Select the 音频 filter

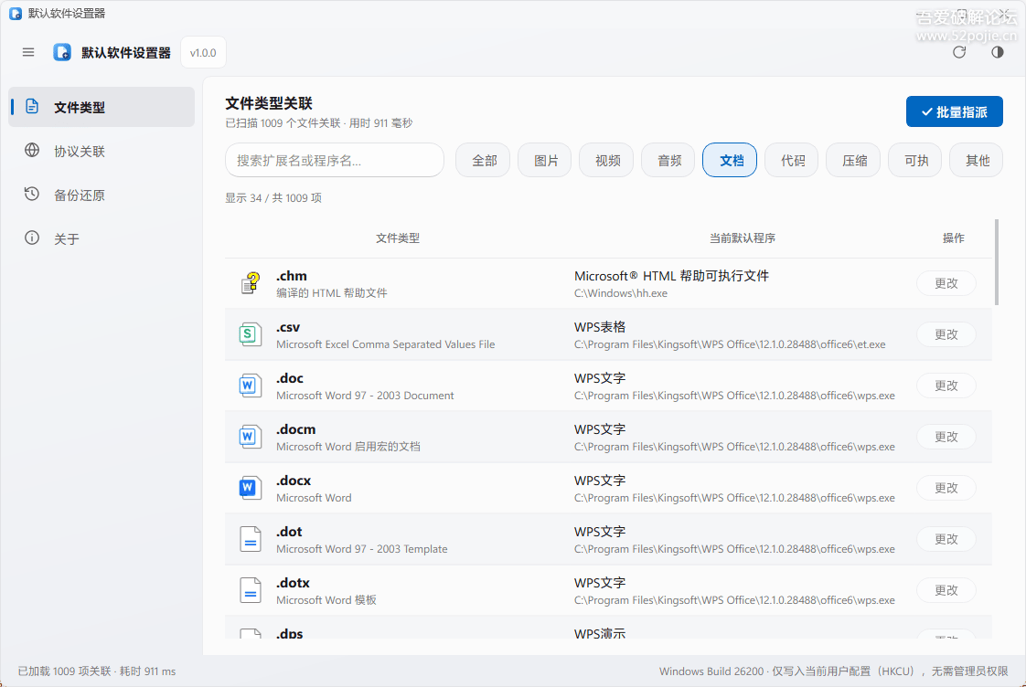point(668,160)
